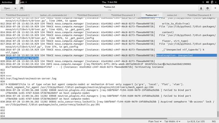Switch to the second notes.txt tab

pos(172,15)
